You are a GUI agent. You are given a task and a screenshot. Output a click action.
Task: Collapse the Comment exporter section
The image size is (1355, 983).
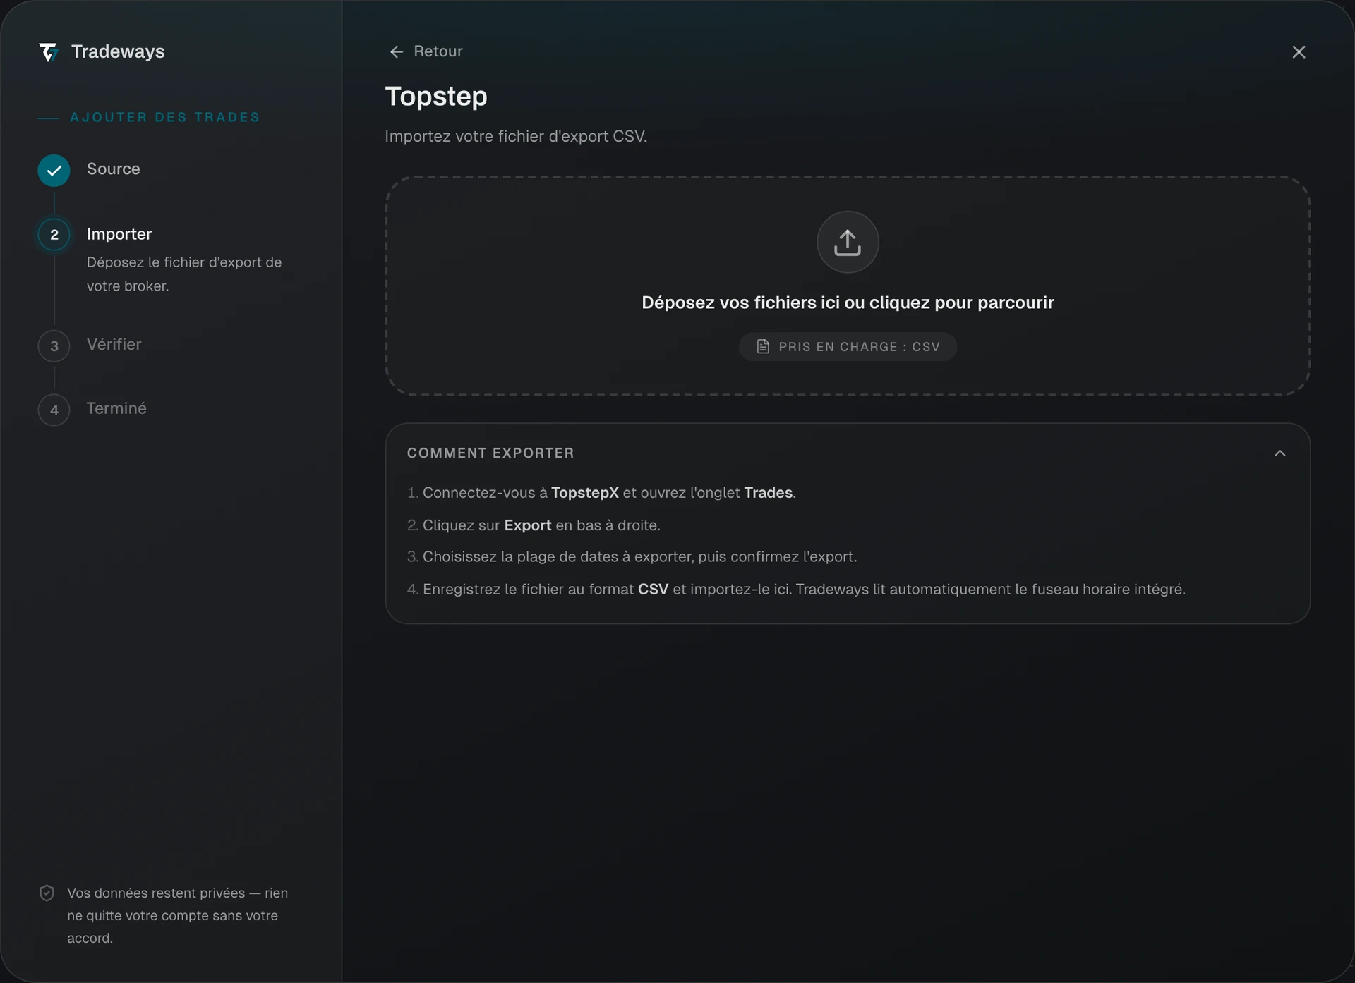click(x=1280, y=453)
